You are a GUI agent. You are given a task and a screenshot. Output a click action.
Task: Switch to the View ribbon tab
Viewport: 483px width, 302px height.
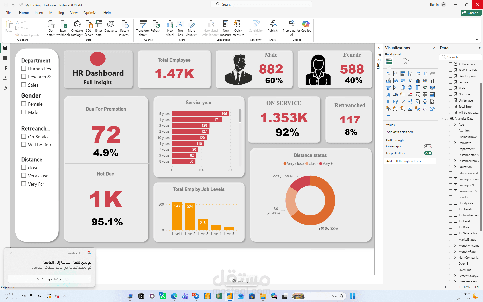click(x=74, y=13)
